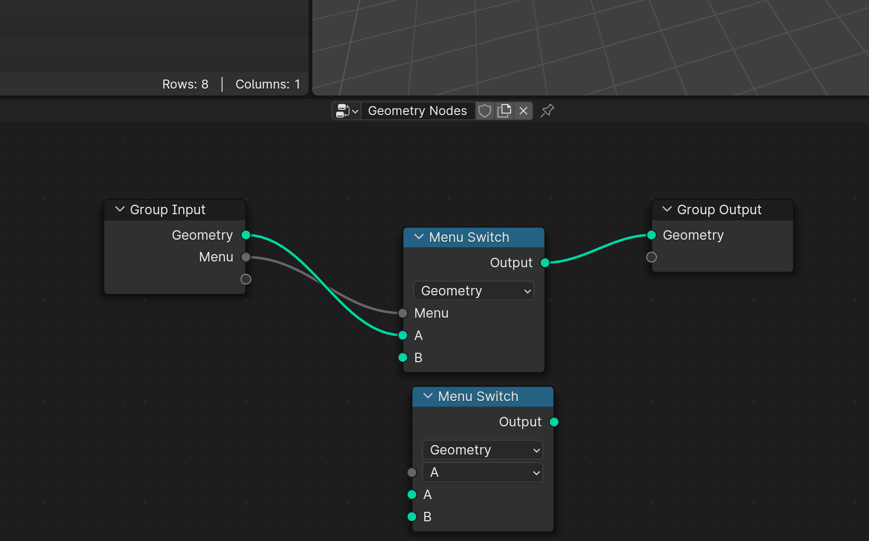
Task: Open the lower Menu Switch A menu dropdown
Action: pyautogui.click(x=482, y=472)
